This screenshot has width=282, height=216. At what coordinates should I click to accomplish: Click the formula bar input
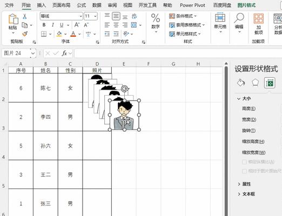coord(178,53)
